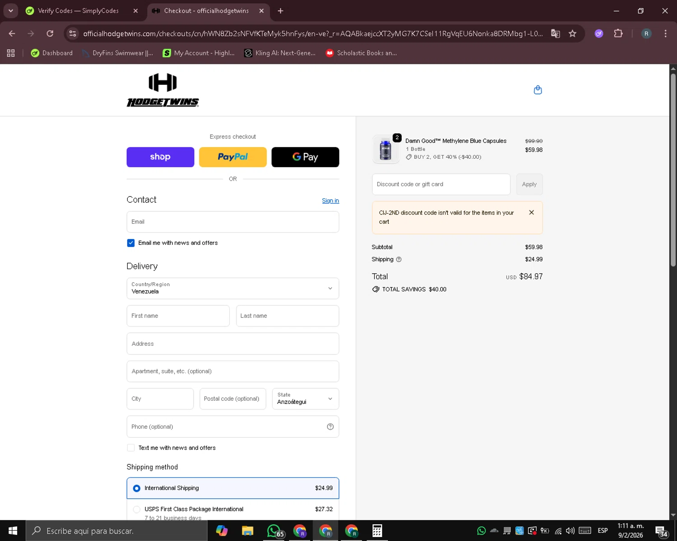677x541 pixels.
Task: Open File Explorer from the taskbar
Action: point(247,531)
